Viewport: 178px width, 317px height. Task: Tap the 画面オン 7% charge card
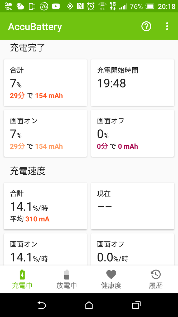45,133
